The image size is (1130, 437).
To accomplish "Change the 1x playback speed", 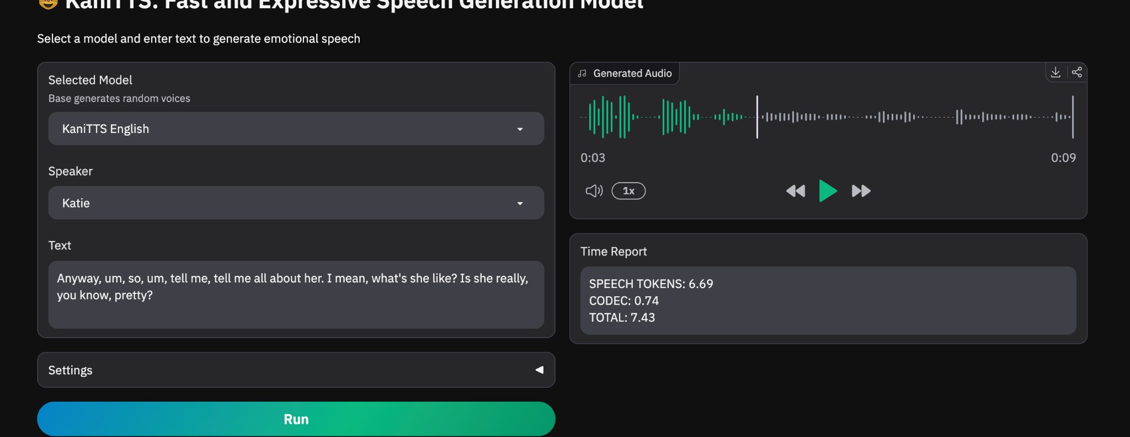I will (628, 191).
